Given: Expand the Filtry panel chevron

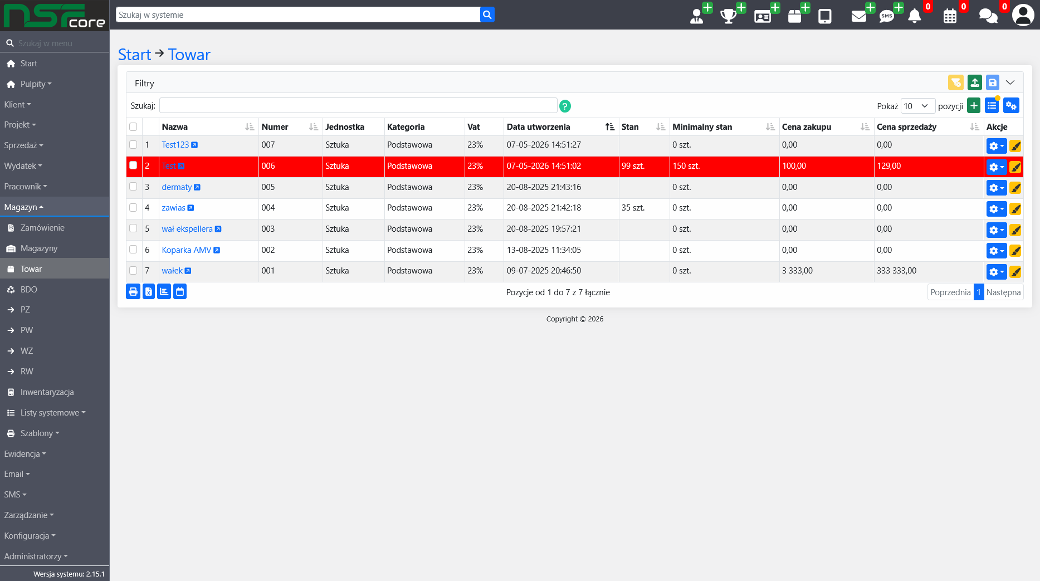Looking at the screenshot, I should coord(1010,82).
